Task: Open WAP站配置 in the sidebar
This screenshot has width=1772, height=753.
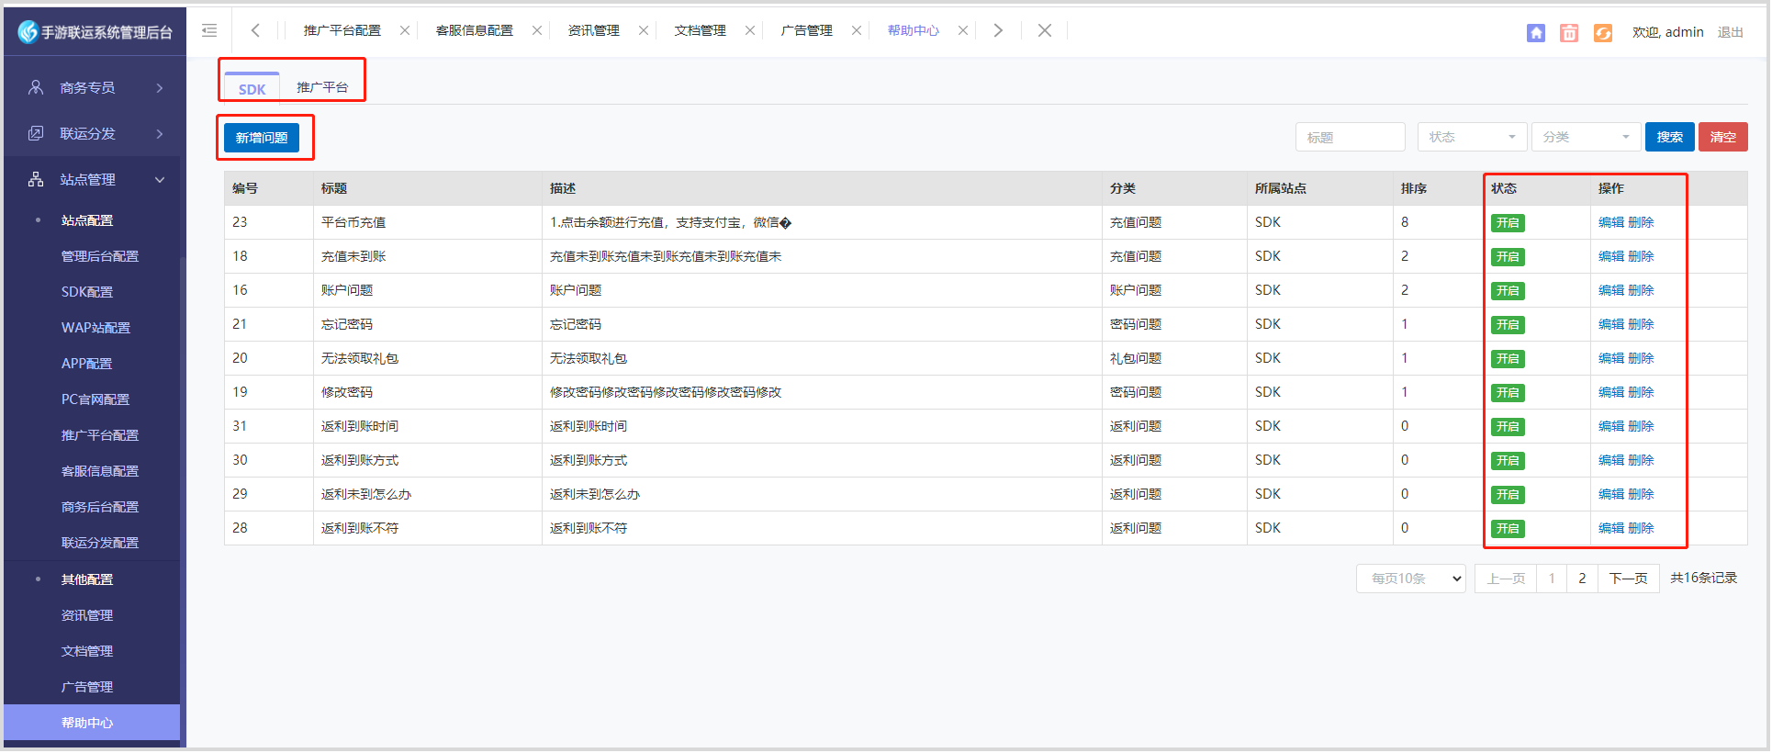Action: [95, 328]
